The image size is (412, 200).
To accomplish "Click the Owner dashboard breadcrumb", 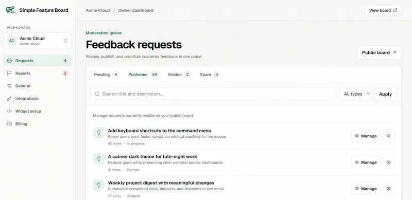I will (135, 10).
